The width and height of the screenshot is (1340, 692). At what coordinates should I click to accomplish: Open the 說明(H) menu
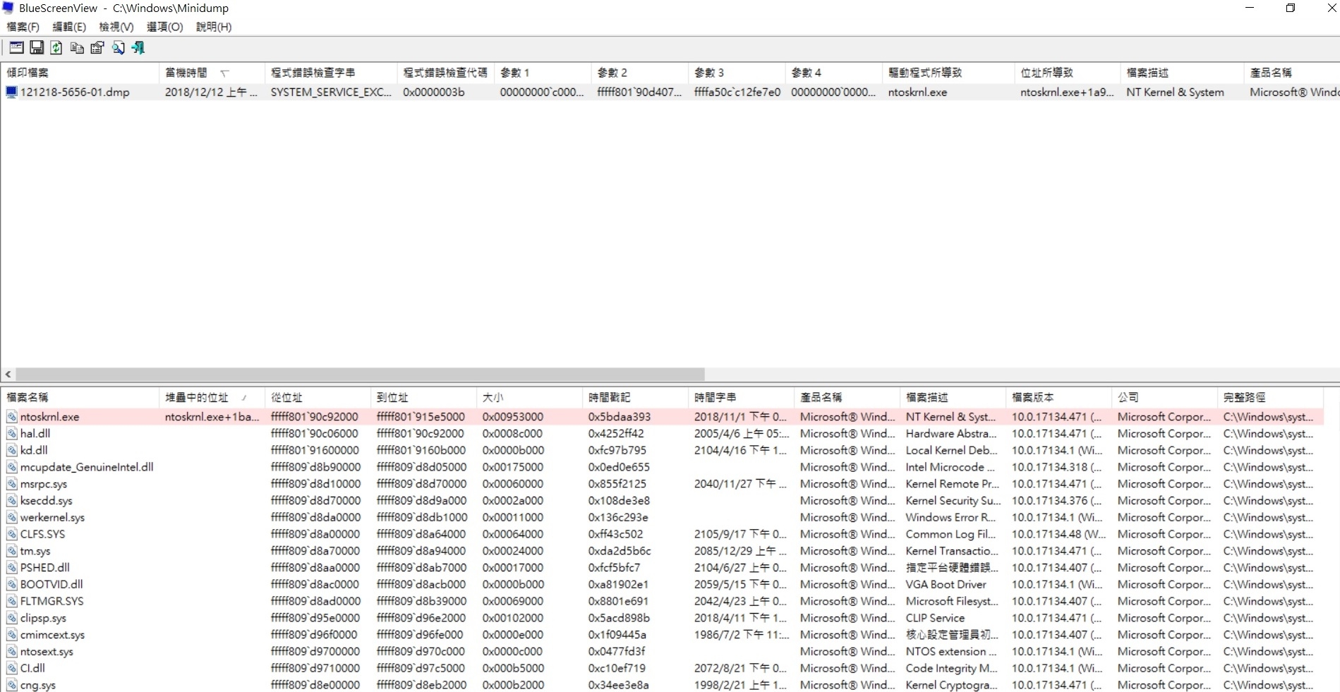click(x=214, y=27)
